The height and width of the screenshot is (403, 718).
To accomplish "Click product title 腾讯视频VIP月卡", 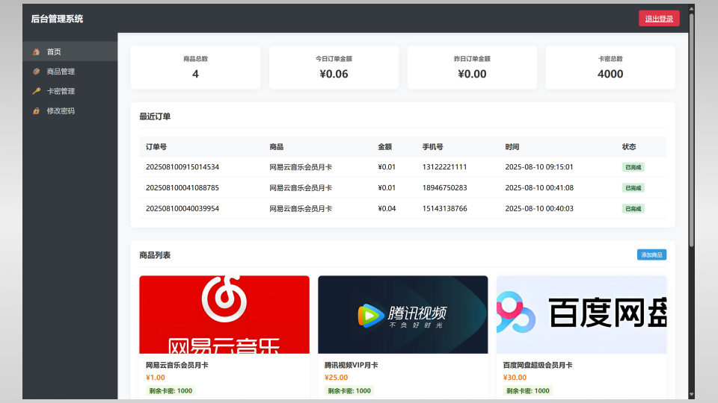I will click(x=352, y=365).
